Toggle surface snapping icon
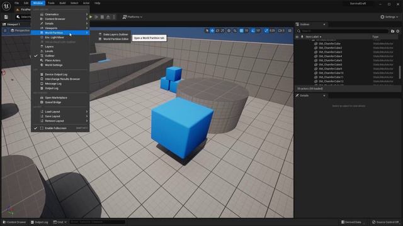Image resolution: width=403 pixels, height=226 pixels. coord(235,31)
